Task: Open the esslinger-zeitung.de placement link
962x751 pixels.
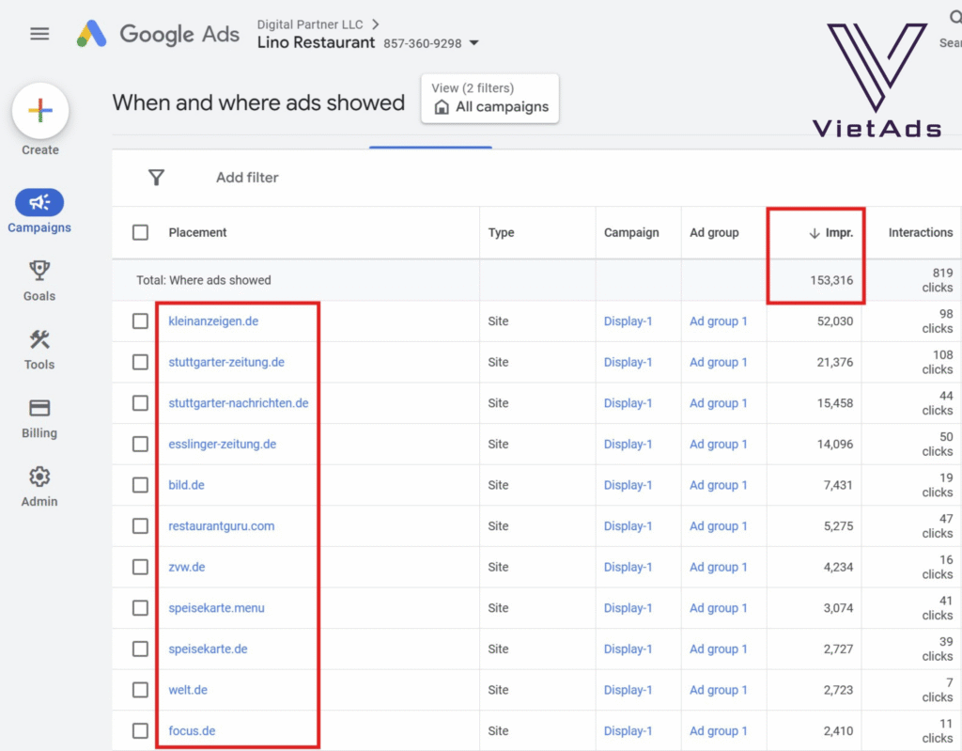Action: coord(222,444)
